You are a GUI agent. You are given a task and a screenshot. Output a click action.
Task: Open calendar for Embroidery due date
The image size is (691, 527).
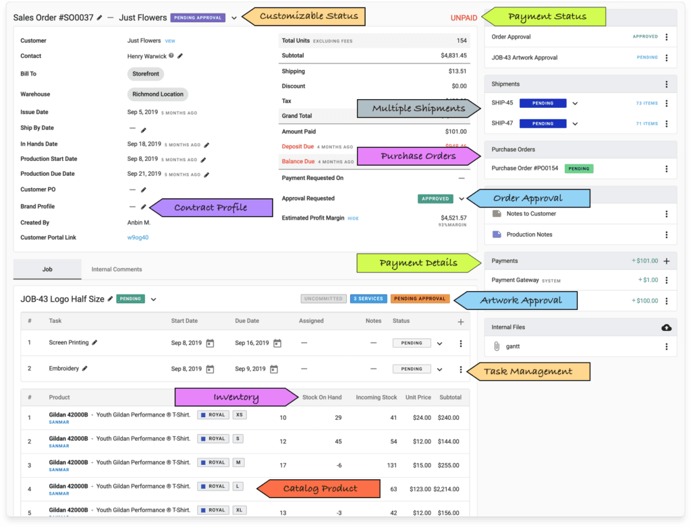274,369
